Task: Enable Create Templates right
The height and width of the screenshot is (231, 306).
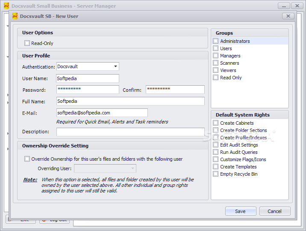Action: coord(215,167)
